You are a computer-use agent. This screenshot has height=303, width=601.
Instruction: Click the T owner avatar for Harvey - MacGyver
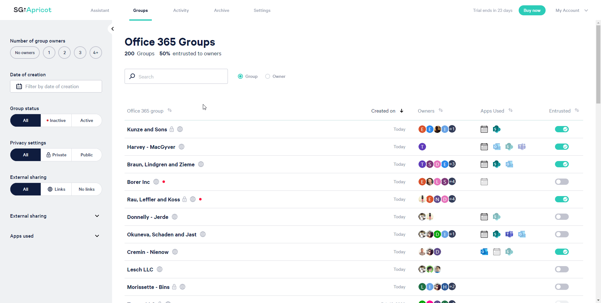click(422, 147)
